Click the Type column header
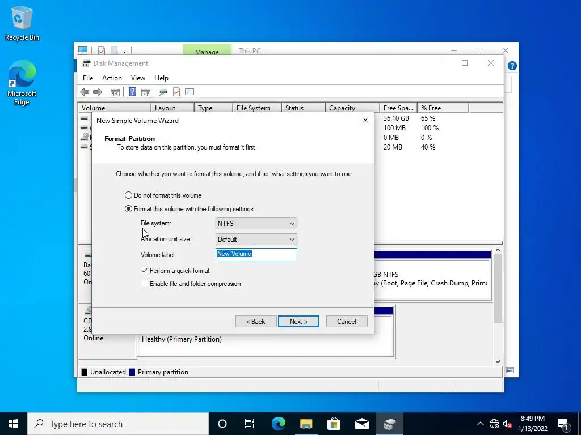The height and width of the screenshot is (435, 581). point(213,108)
